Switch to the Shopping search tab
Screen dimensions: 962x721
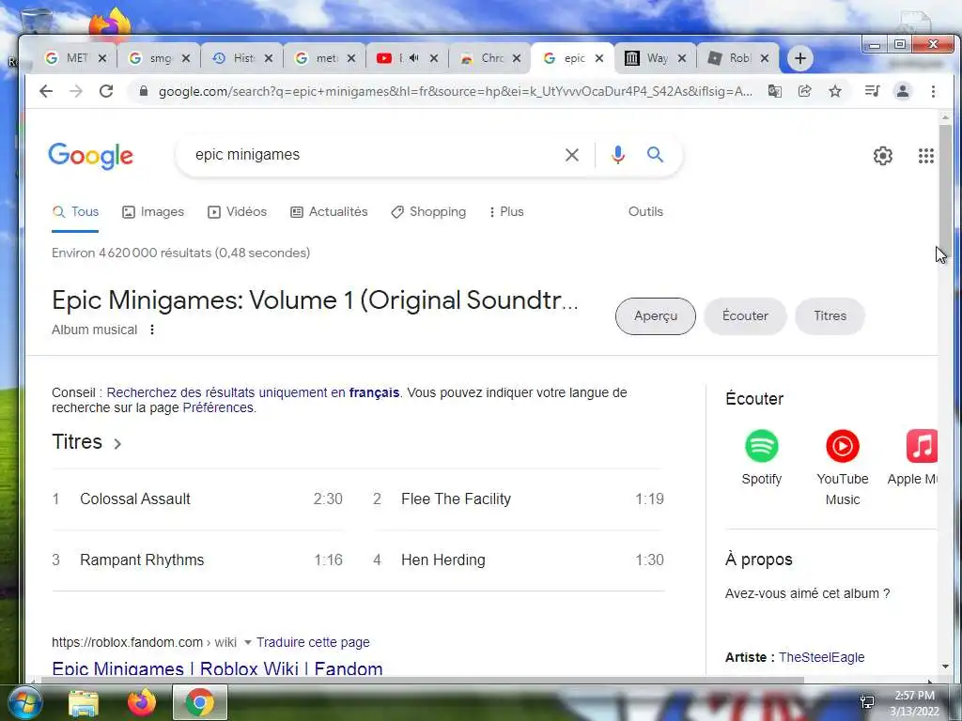tap(428, 211)
